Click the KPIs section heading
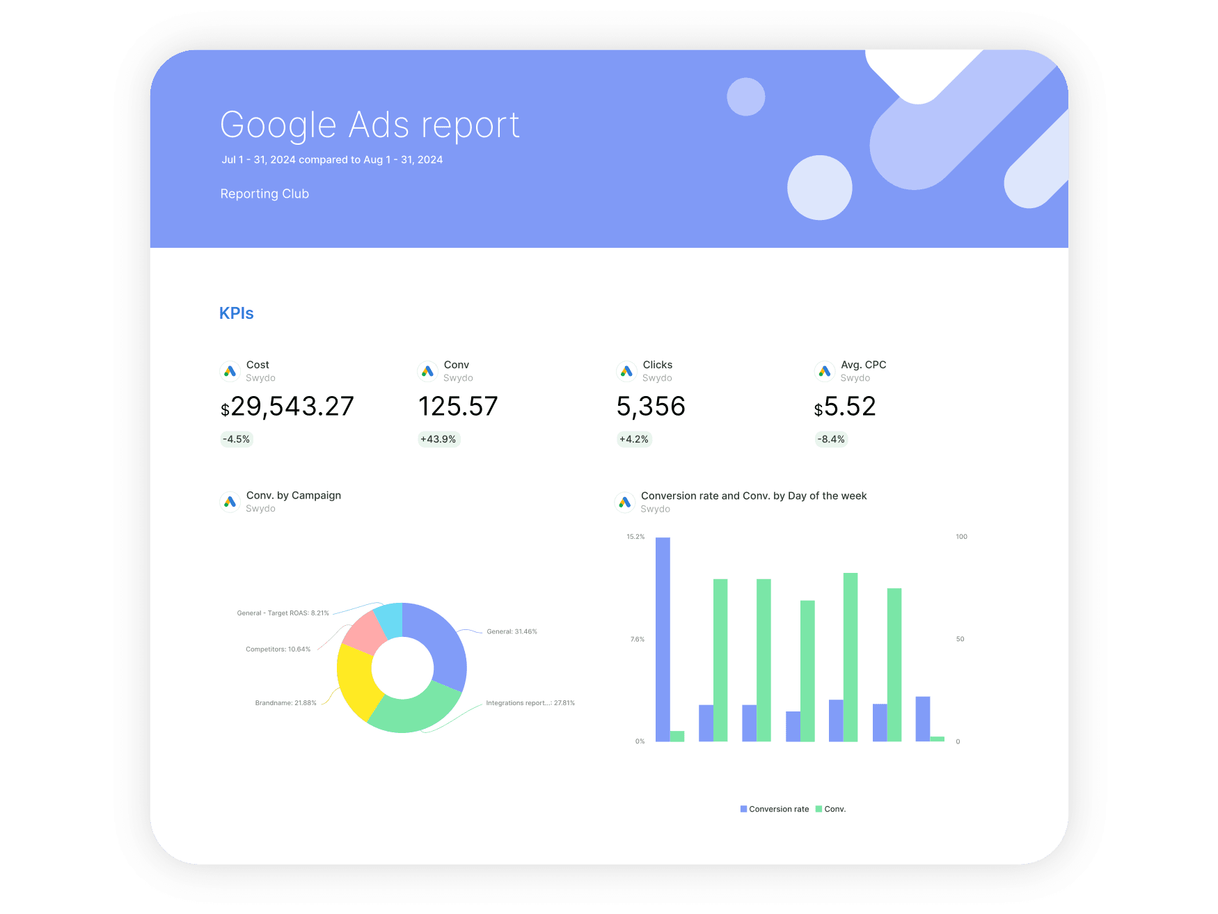The height and width of the screenshot is (914, 1218). [x=237, y=313]
